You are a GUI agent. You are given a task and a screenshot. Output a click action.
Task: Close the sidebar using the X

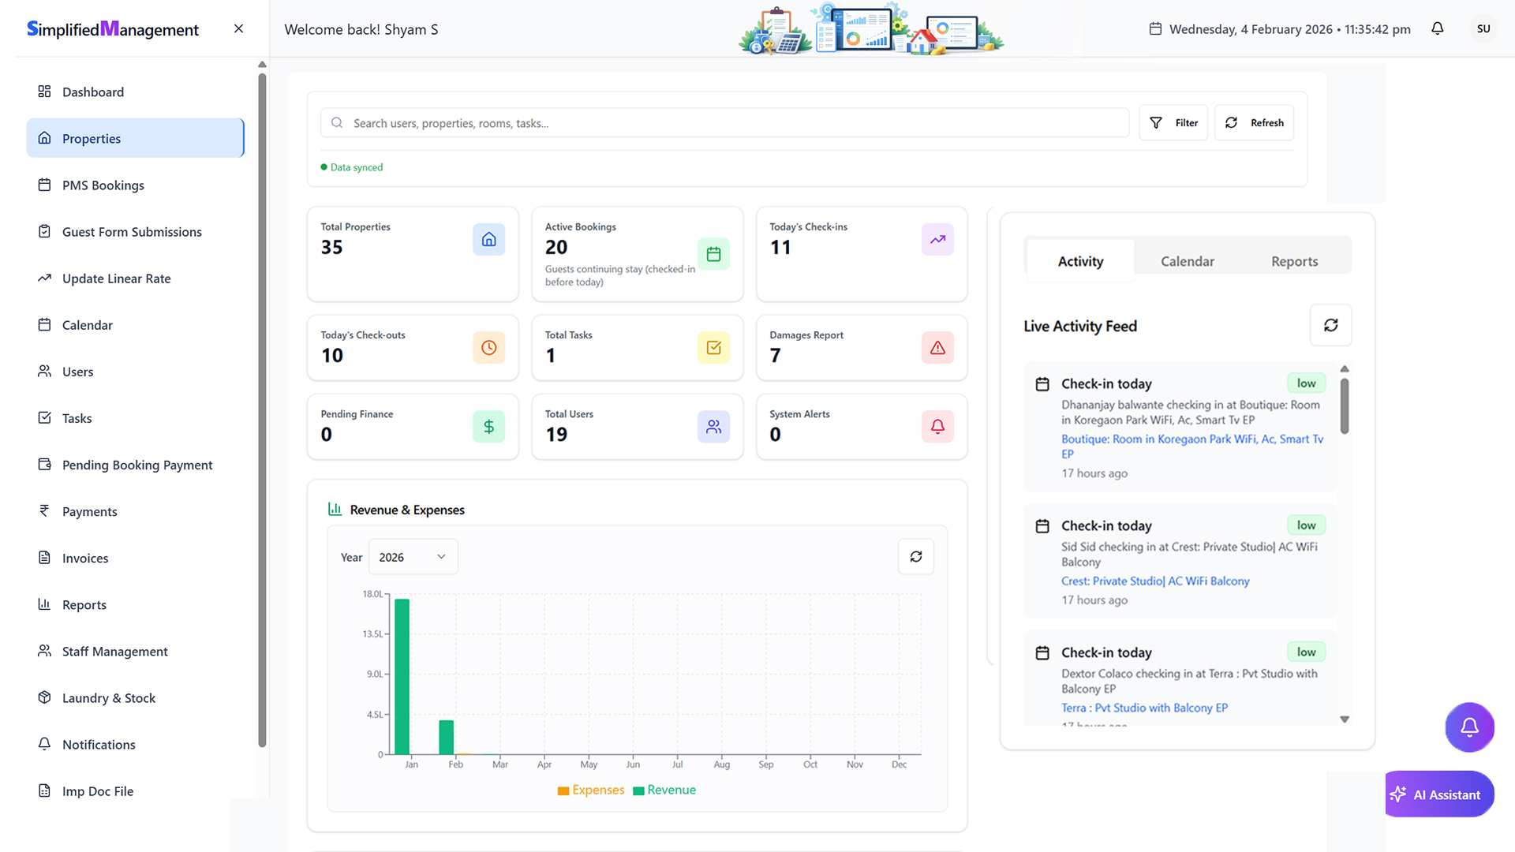pos(238,29)
